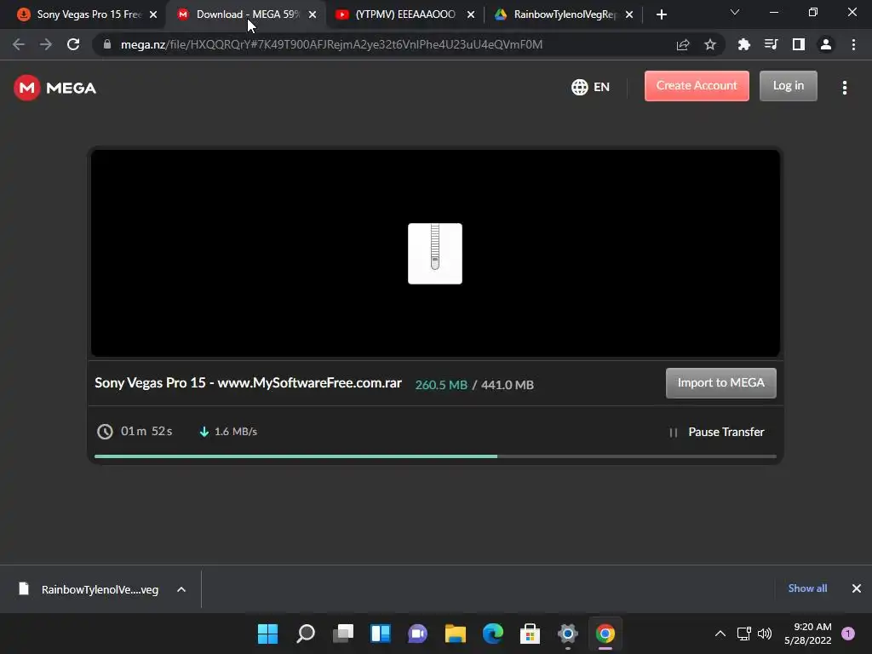
Task: Open the clock and calendar flyout
Action: click(807, 634)
